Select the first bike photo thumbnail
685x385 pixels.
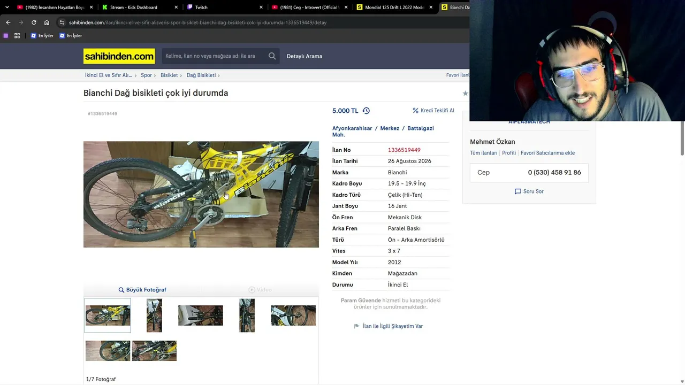tap(108, 315)
